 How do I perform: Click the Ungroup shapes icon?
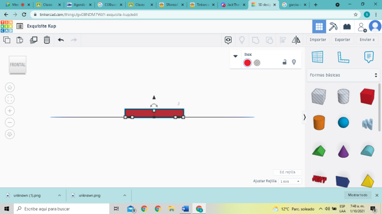click(269, 40)
